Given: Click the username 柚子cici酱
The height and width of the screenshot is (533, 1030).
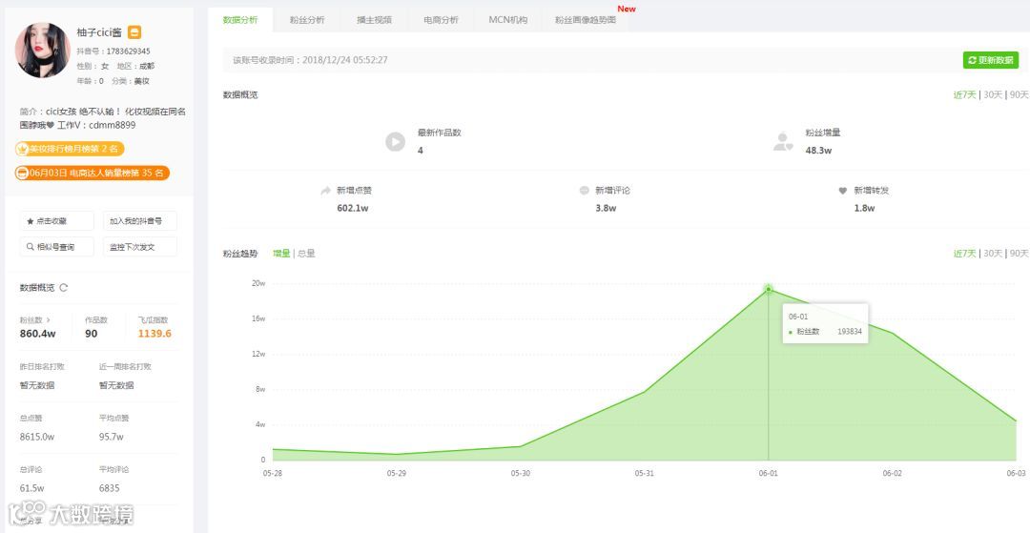Looking at the screenshot, I should [99, 32].
